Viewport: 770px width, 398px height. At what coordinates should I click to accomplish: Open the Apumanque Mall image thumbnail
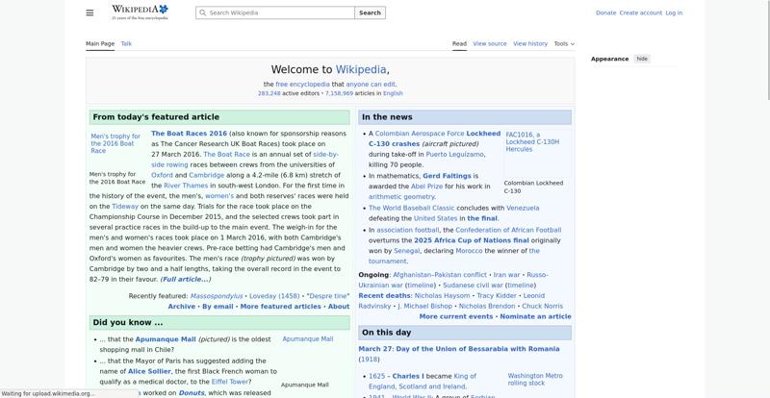(307, 339)
